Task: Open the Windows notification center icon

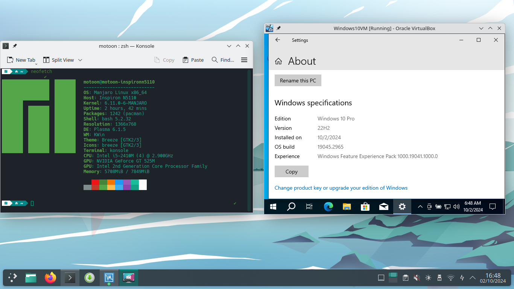Action: click(x=492, y=206)
